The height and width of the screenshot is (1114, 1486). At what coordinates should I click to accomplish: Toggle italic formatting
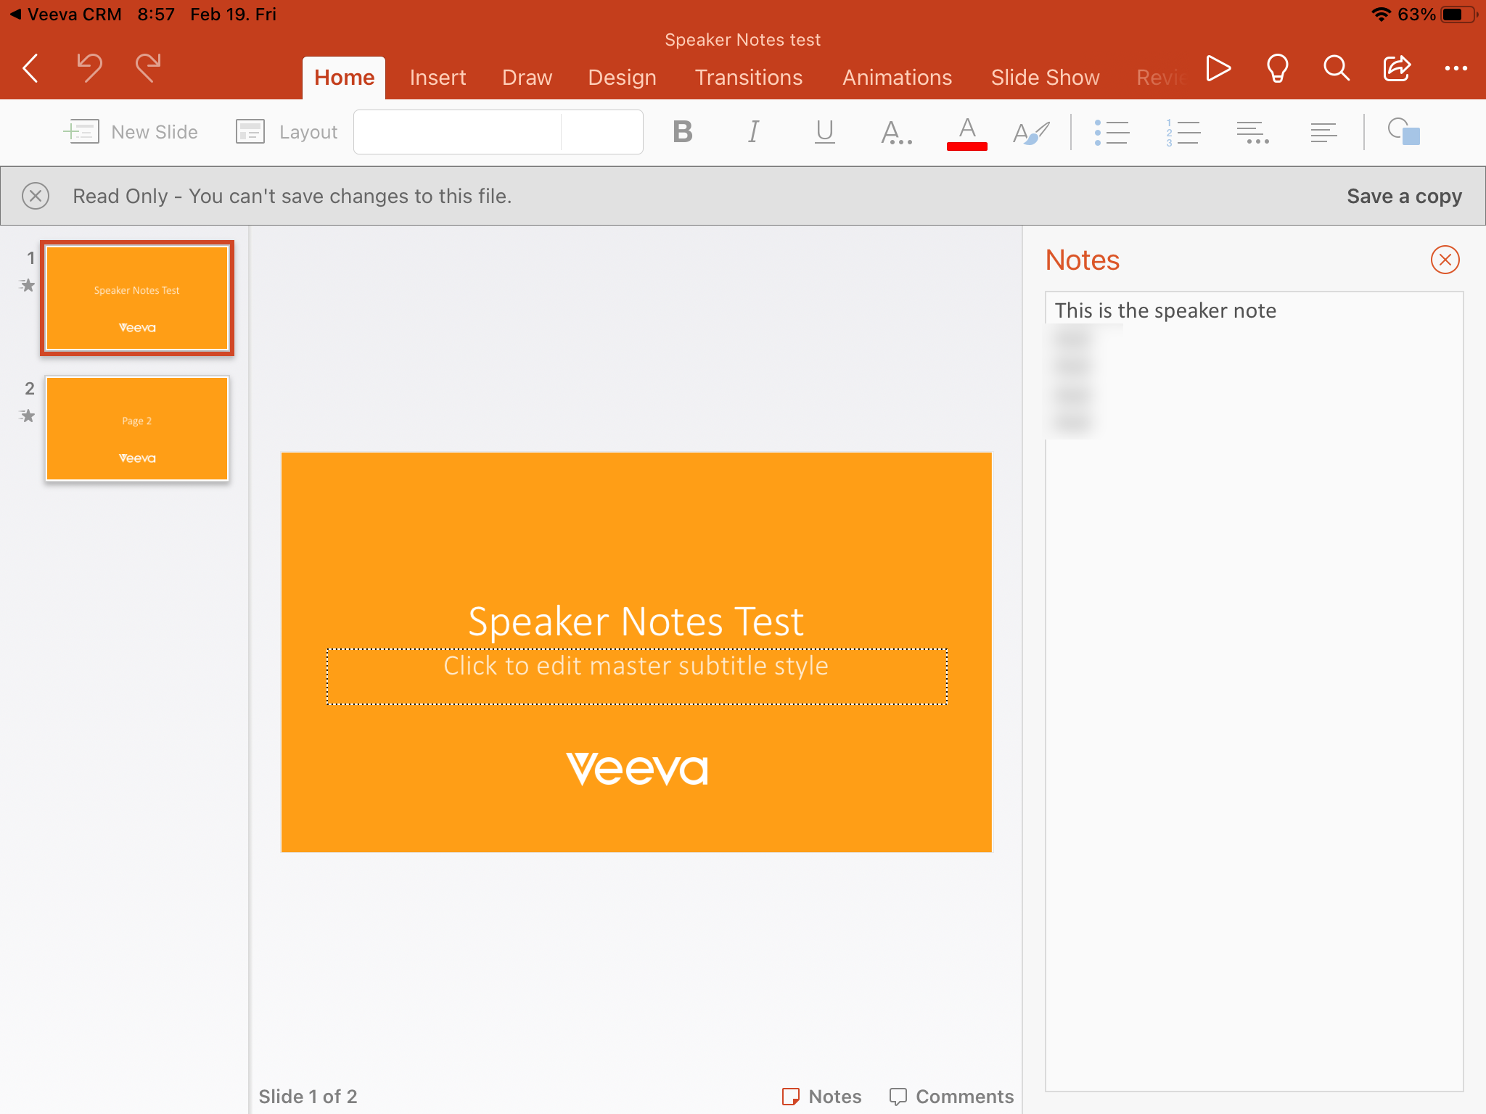[753, 132]
